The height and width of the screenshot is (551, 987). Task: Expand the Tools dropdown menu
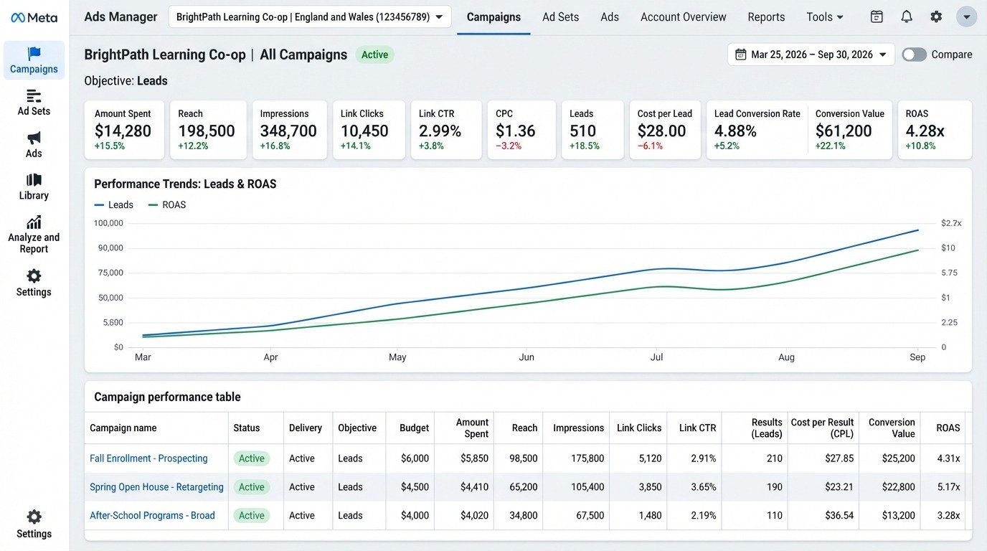[x=825, y=17]
